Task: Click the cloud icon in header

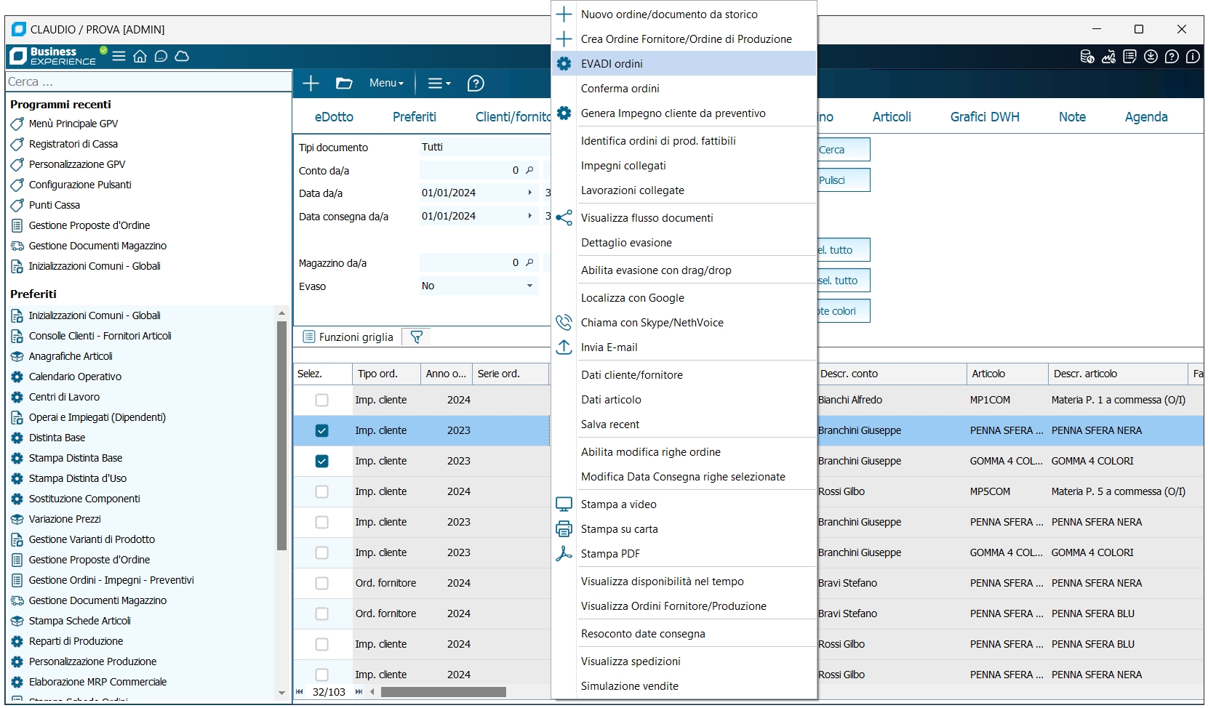Action: click(183, 56)
